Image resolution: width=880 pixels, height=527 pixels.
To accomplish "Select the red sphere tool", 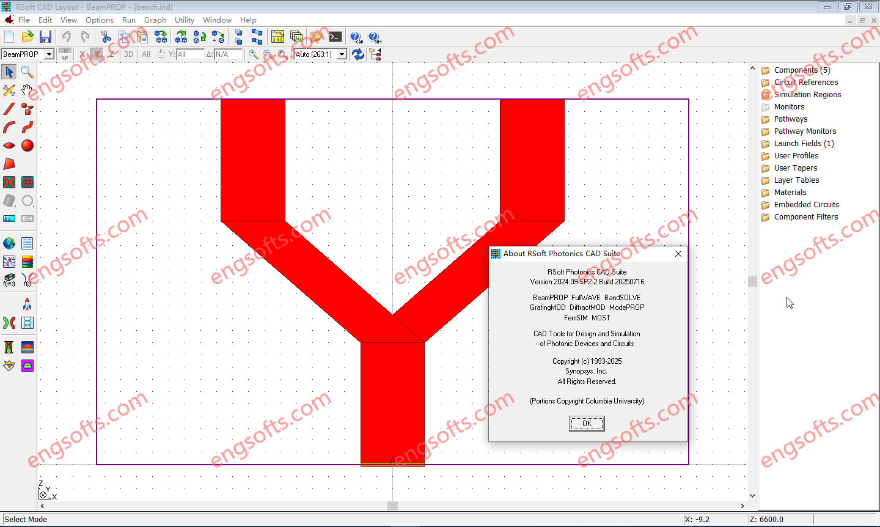I will [x=28, y=146].
